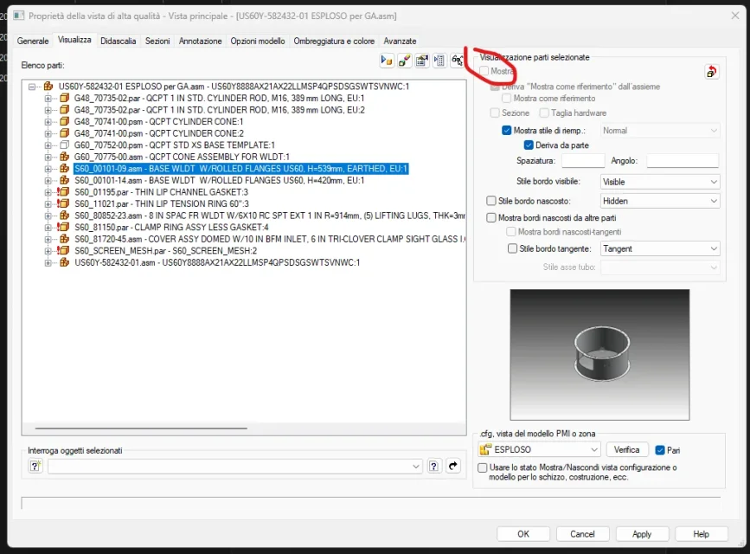Click the parts list table toolbar icon

point(422,61)
